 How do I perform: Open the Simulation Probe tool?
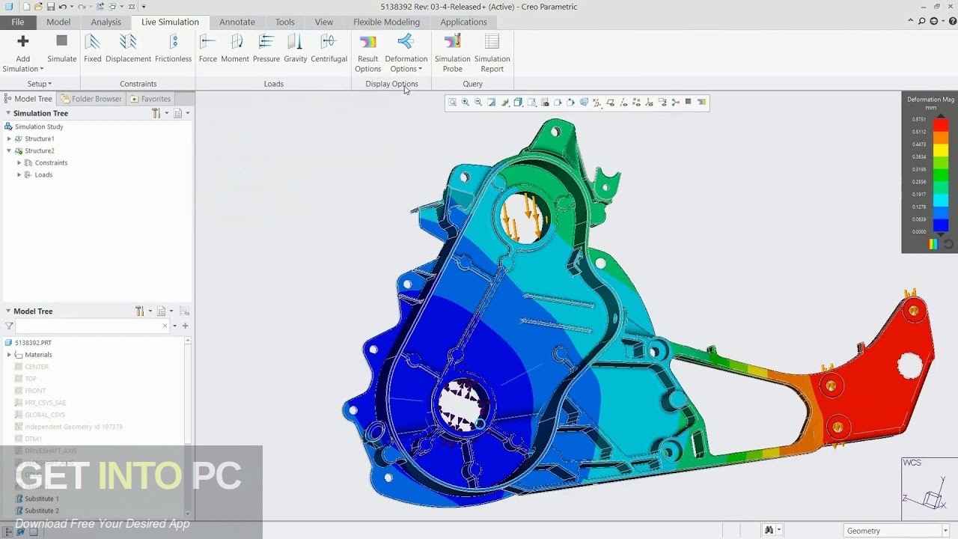pyautogui.click(x=453, y=52)
